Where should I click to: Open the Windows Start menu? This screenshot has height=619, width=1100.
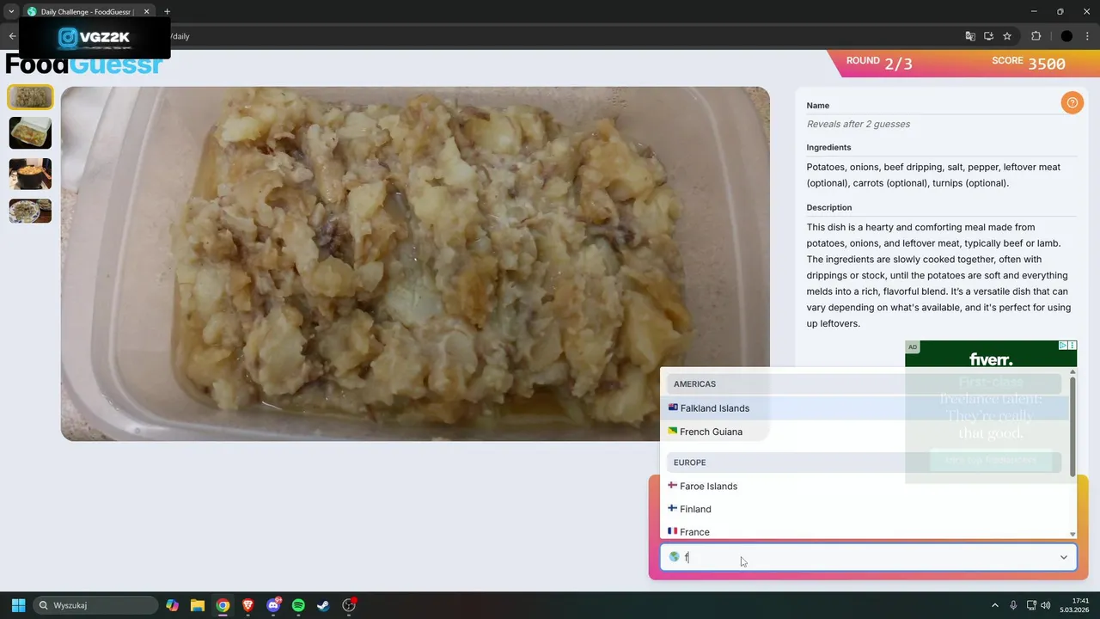click(18, 605)
